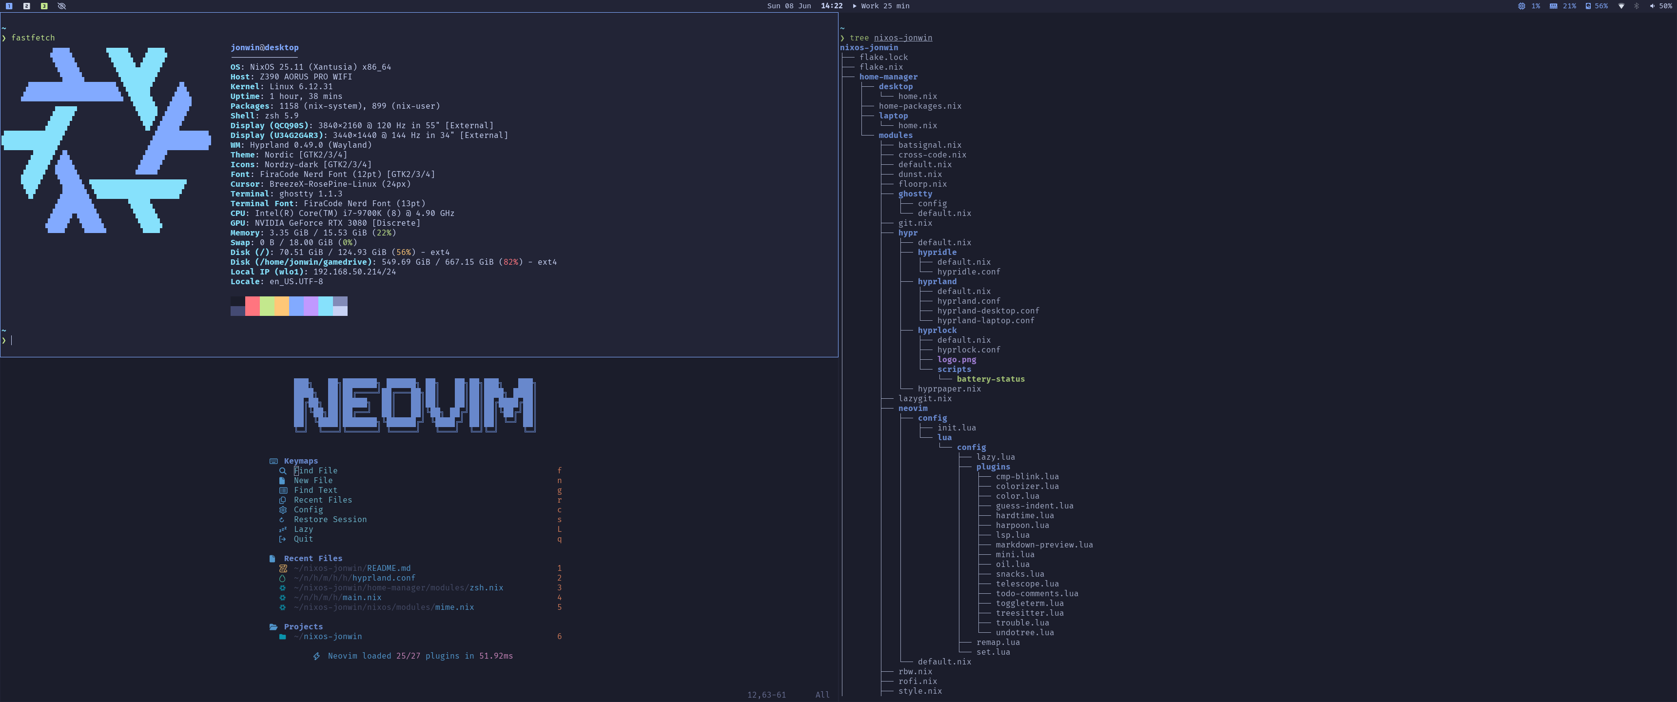Screen dimensions: 1677x702
Task: Click the restore arrow icon beside Restore Session
Action: click(x=282, y=520)
